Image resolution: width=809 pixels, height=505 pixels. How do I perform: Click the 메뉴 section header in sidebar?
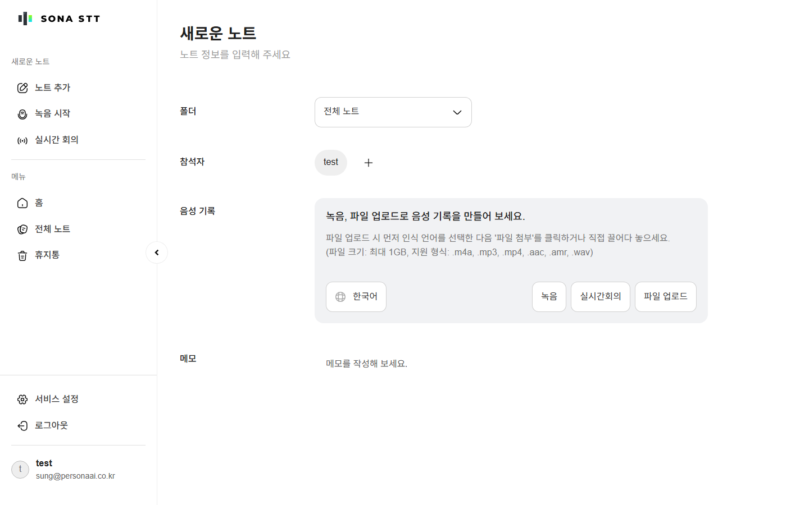pyautogui.click(x=19, y=177)
